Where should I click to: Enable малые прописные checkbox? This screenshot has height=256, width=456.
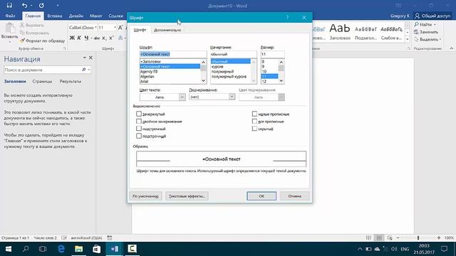coord(254,114)
